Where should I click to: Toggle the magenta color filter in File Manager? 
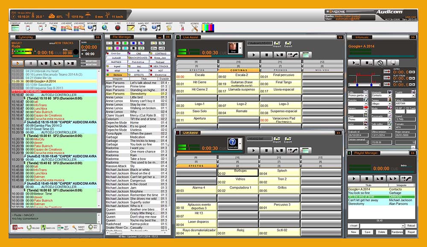point(117,48)
